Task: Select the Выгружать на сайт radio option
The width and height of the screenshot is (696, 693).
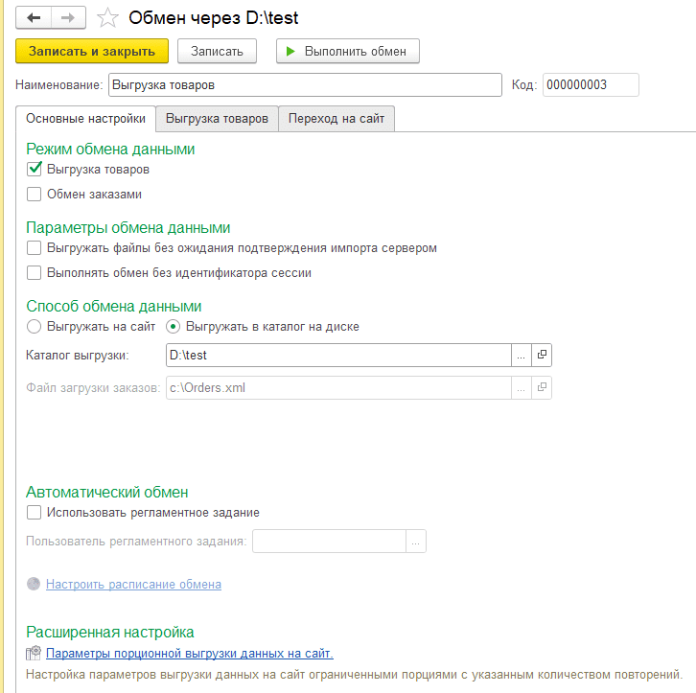Action: [35, 327]
